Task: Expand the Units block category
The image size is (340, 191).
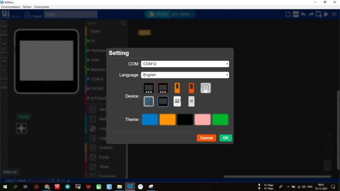Action: click(x=95, y=60)
